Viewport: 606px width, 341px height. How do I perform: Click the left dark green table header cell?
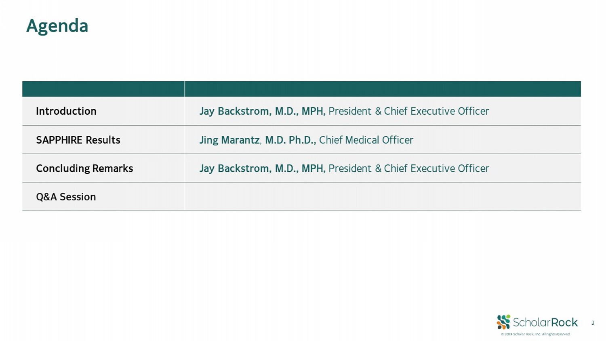tap(103, 89)
